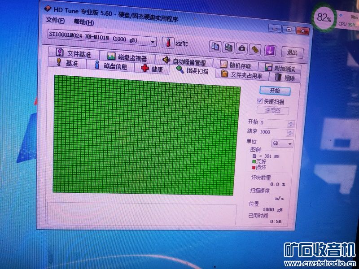Switch to the 随机存取 tab

click(x=236, y=65)
